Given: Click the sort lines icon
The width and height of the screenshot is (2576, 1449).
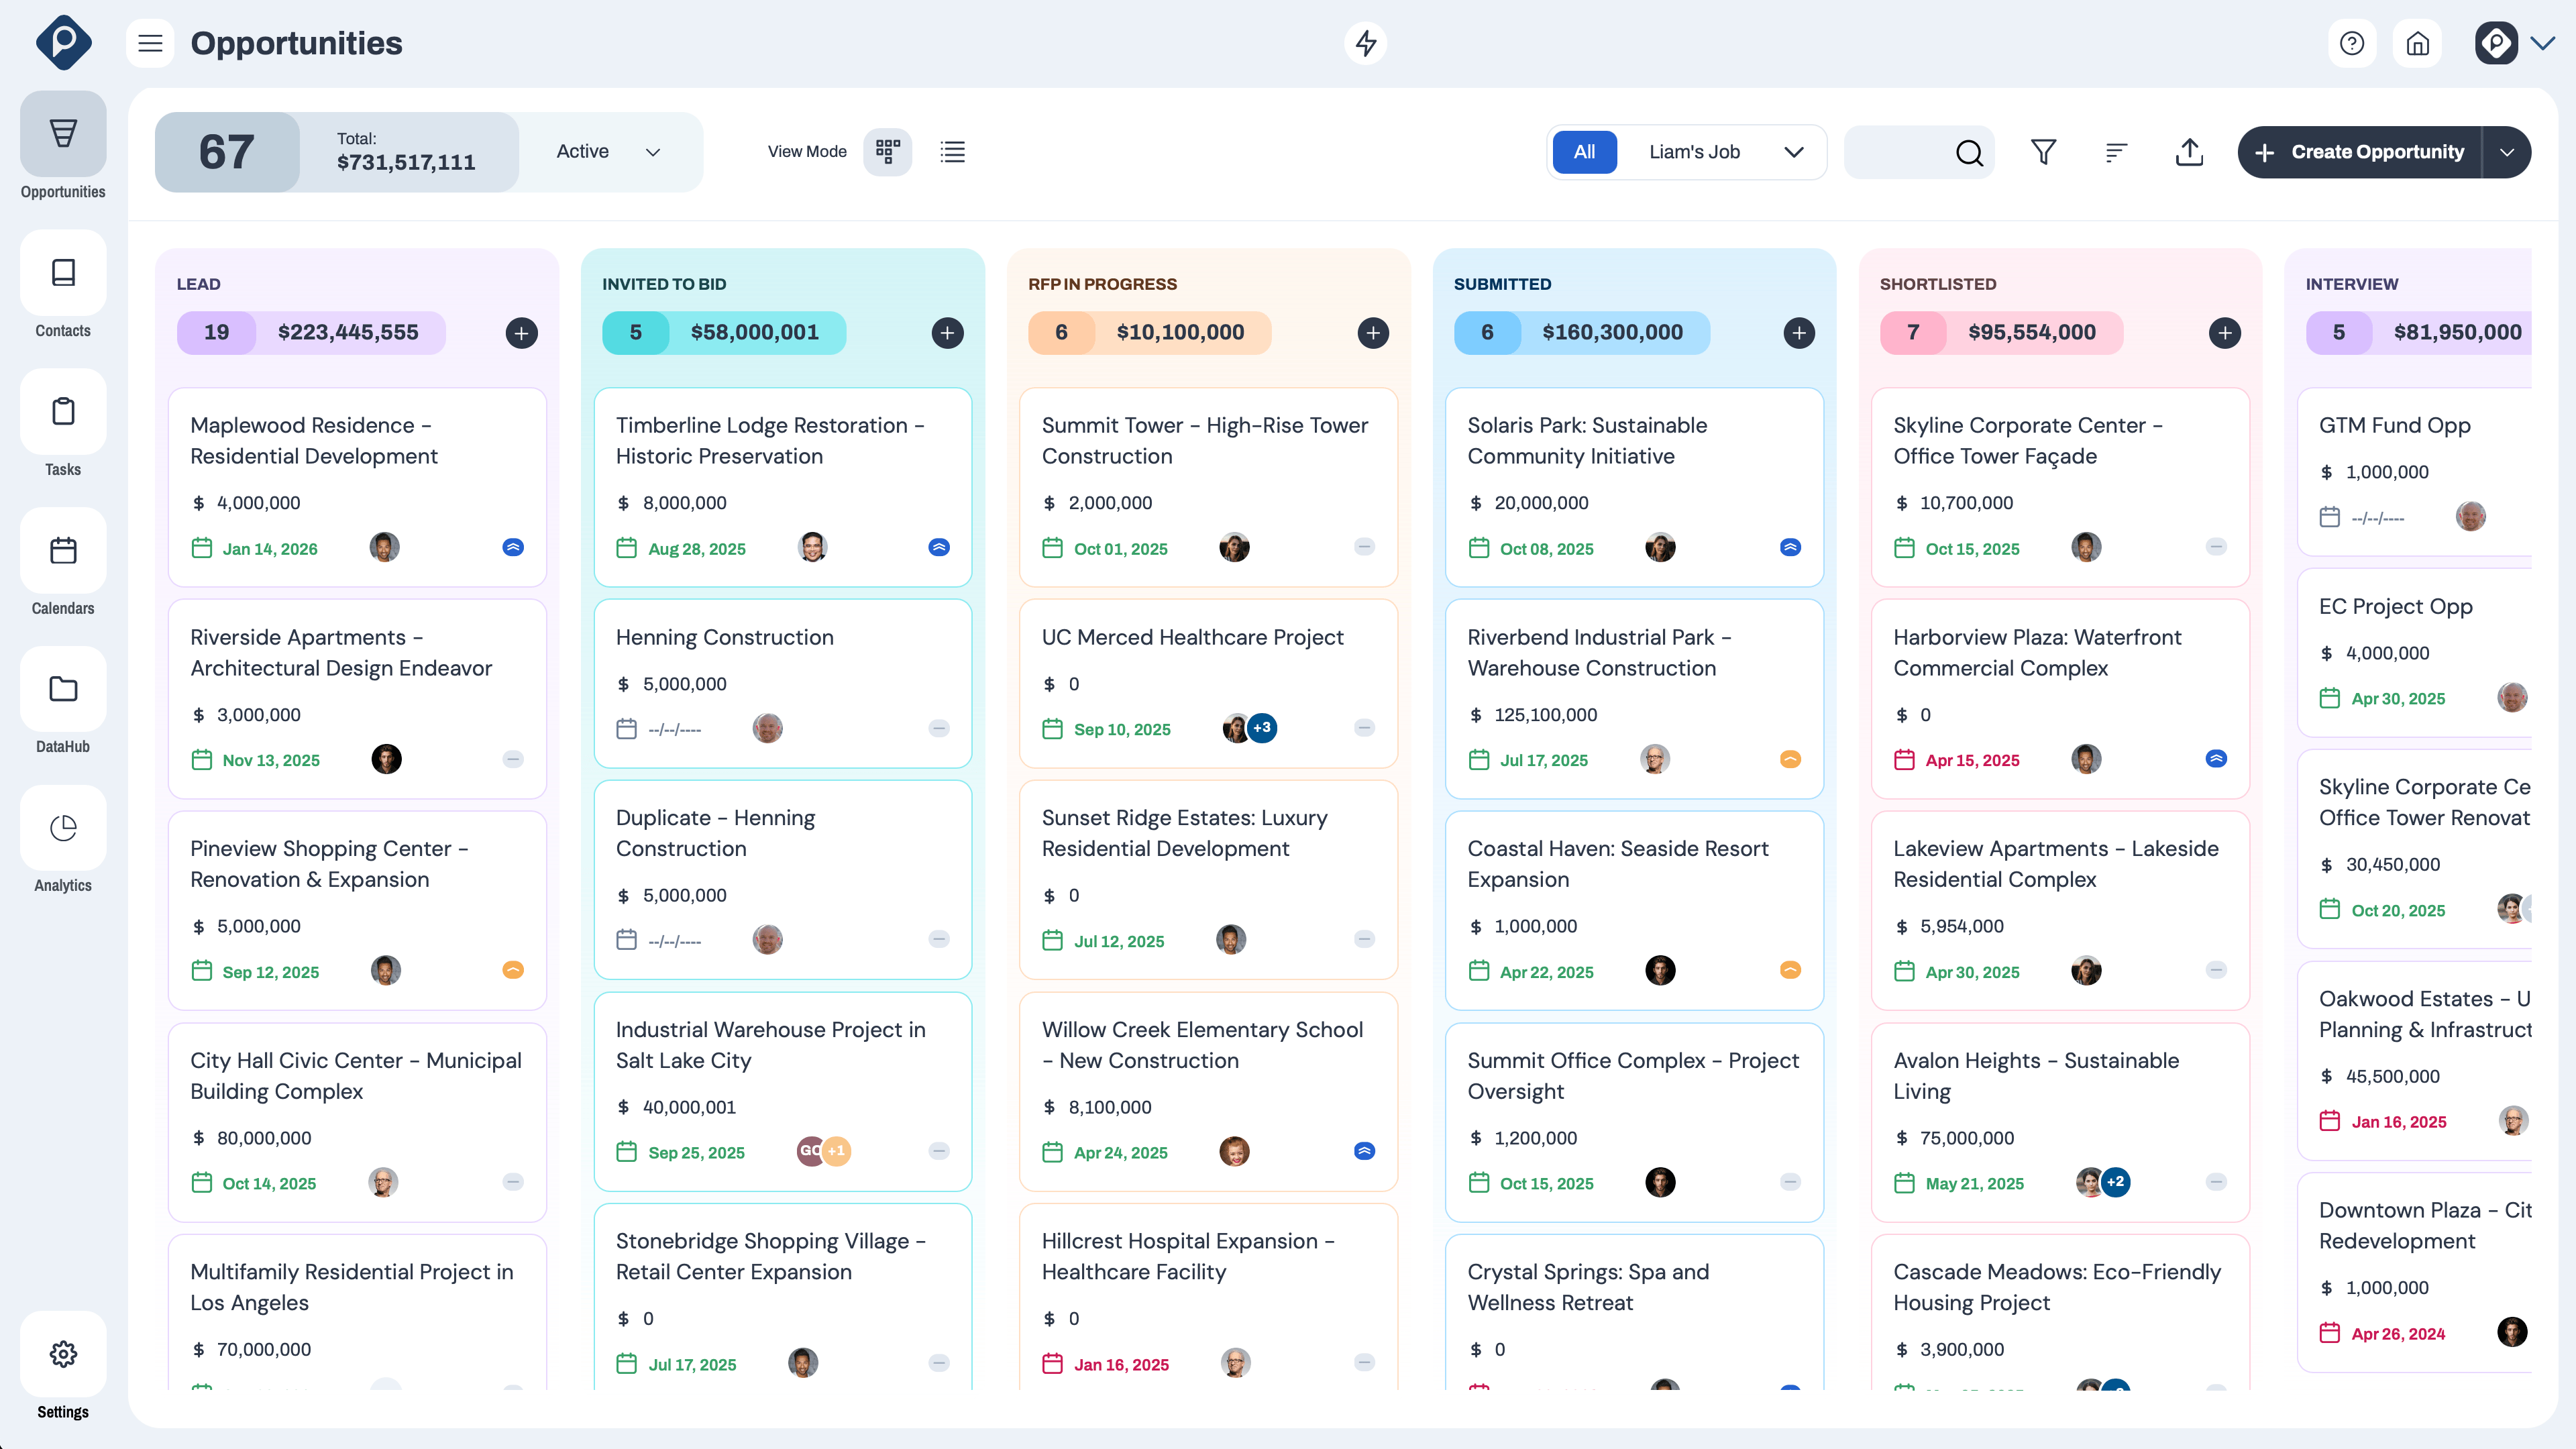Looking at the screenshot, I should click(2116, 152).
